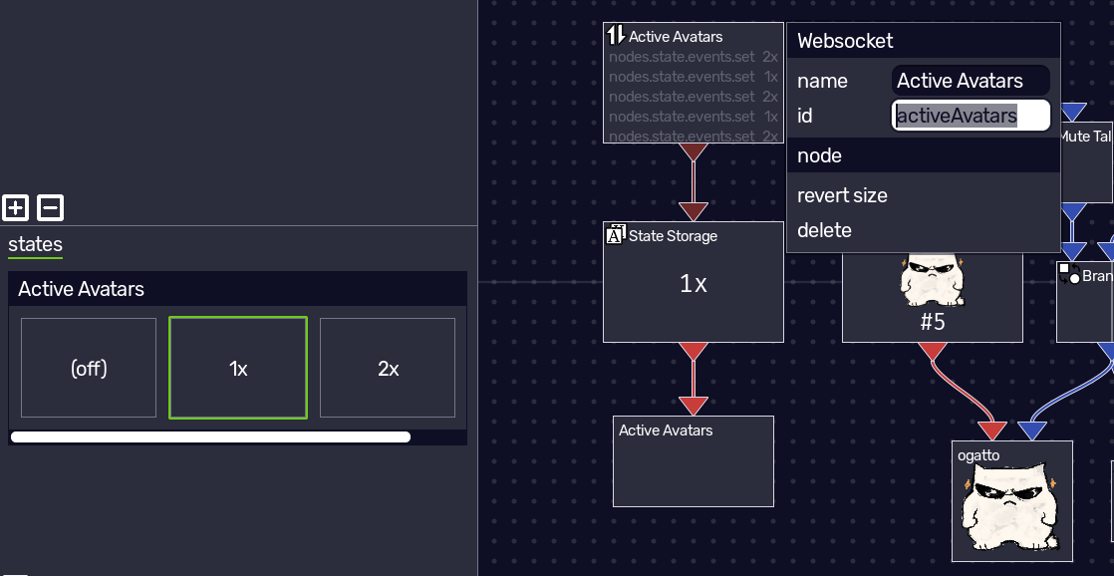Click the minus icon above states
The height and width of the screenshot is (576, 1114).
[x=50, y=208]
